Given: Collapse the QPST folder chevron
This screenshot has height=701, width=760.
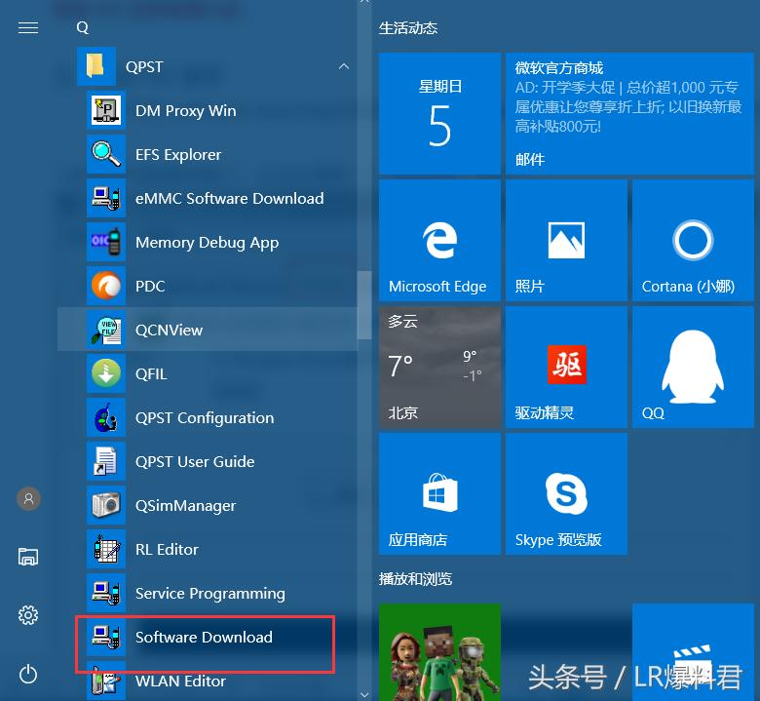Looking at the screenshot, I should (x=343, y=66).
